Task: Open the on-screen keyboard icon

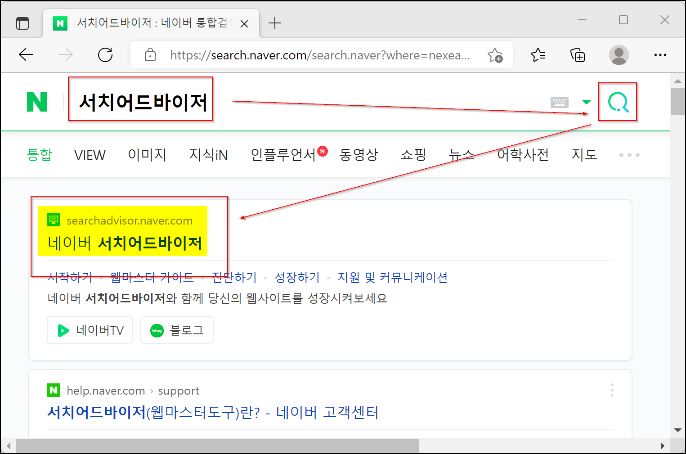Action: 559,102
